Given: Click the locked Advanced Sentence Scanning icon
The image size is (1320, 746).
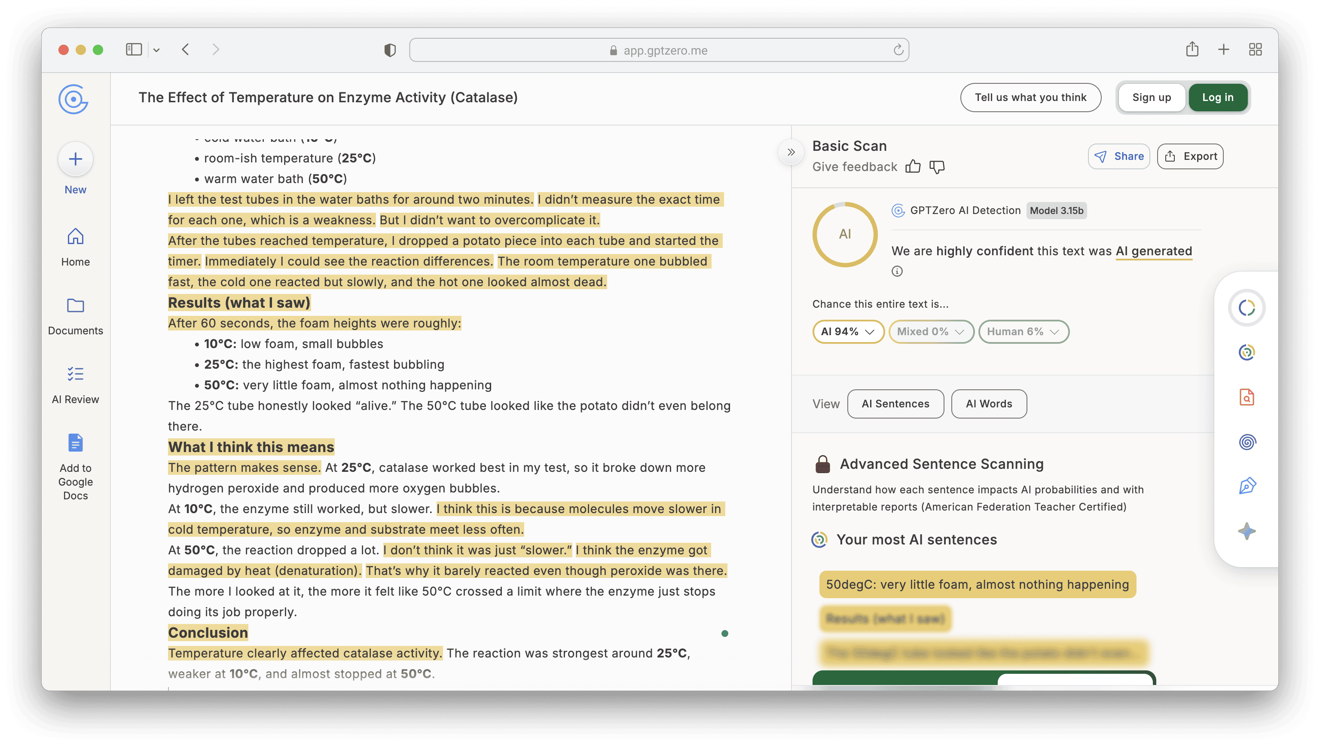Looking at the screenshot, I should pyautogui.click(x=822, y=464).
